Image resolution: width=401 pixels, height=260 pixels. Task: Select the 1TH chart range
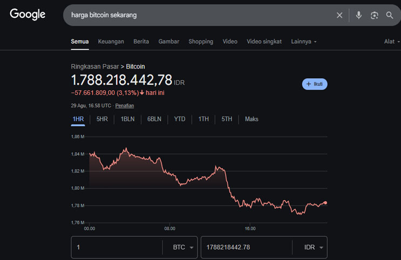click(x=203, y=119)
